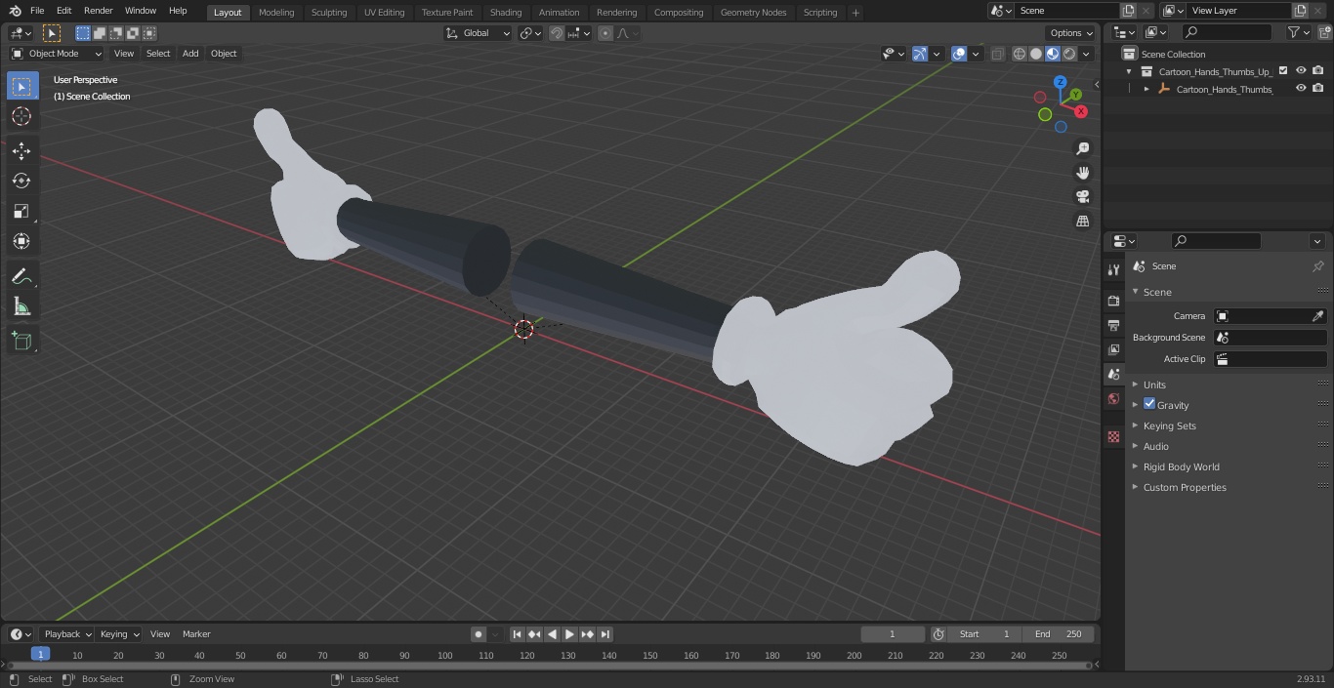Switch to the Modeling workspace tab

pos(276,12)
